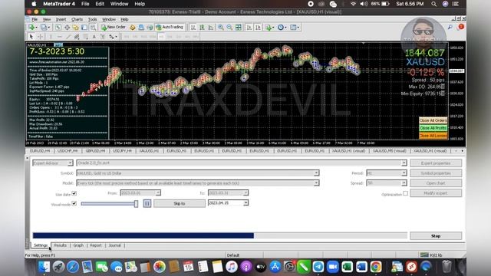Click the New Order toolbar button

pyautogui.click(x=114, y=28)
